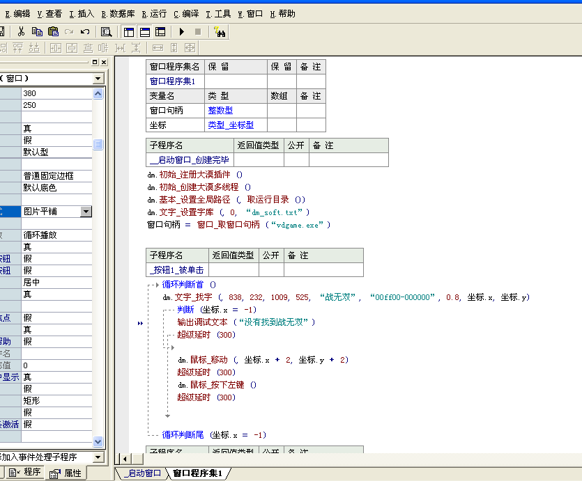582x481 pixels.
Task: Click subroutine name _按钮1_被单击
Action: [176, 270]
